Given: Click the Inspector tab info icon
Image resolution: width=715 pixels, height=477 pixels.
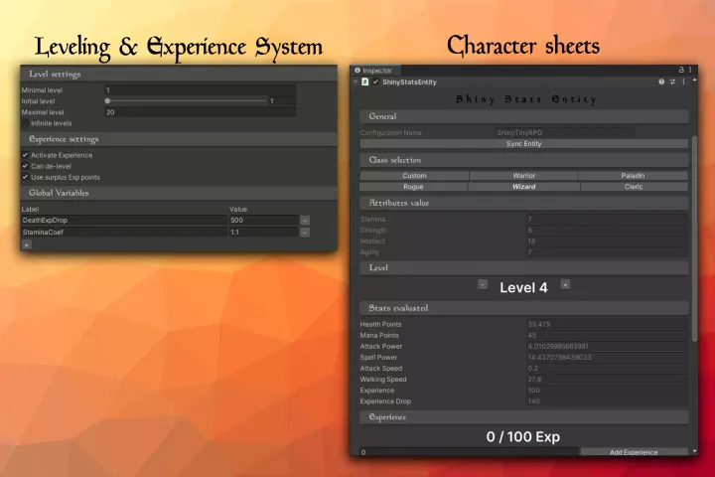Looking at the screenshot, I should click(357, 71).
